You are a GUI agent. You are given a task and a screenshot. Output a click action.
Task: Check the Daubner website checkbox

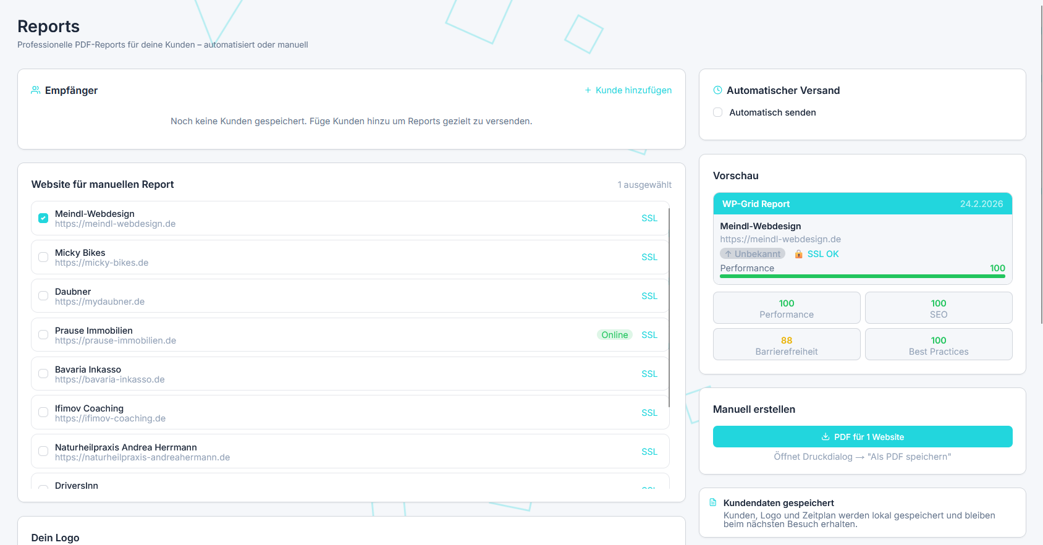tap(43, 296)
